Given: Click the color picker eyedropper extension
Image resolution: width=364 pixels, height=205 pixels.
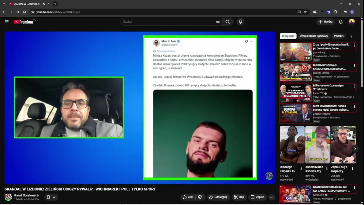Looking at the screenshot, I should point(322,12).
